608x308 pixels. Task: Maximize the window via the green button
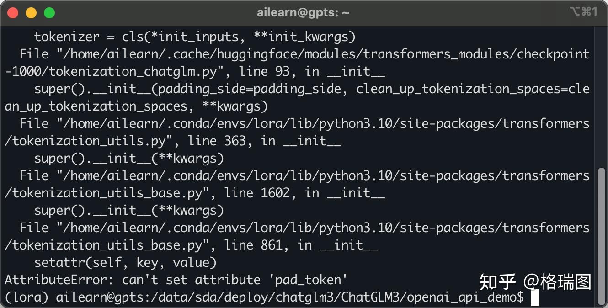coord(49,13)
